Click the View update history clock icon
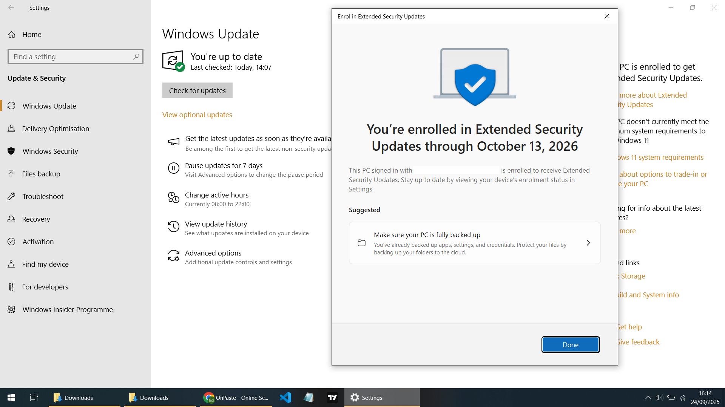This screenshot has width=725, height=407. click(x=173, y=226)
